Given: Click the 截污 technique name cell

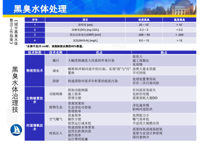Looking at the screenshot, I should (56, 60).
